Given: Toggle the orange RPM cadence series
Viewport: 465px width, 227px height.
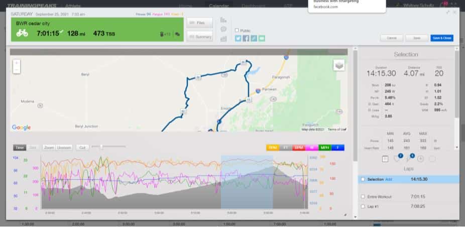Looking at the screenshot, I should pyautogui.click(x=273, y=148).
